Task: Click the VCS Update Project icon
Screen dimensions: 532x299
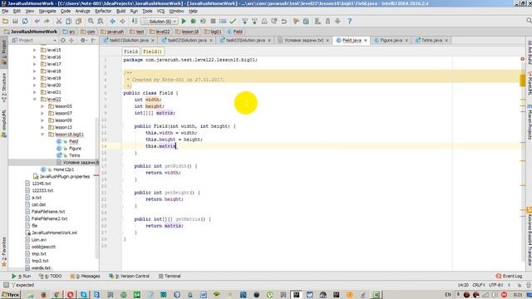Action: tap(244, 21)
